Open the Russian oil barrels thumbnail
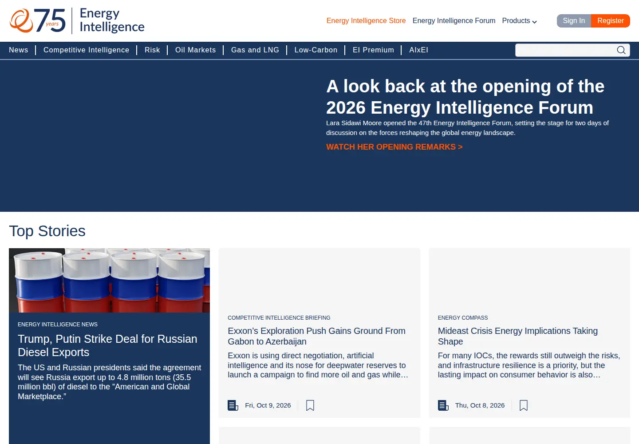This screenshot has height=444, width=639. click(x=109, y=280)
